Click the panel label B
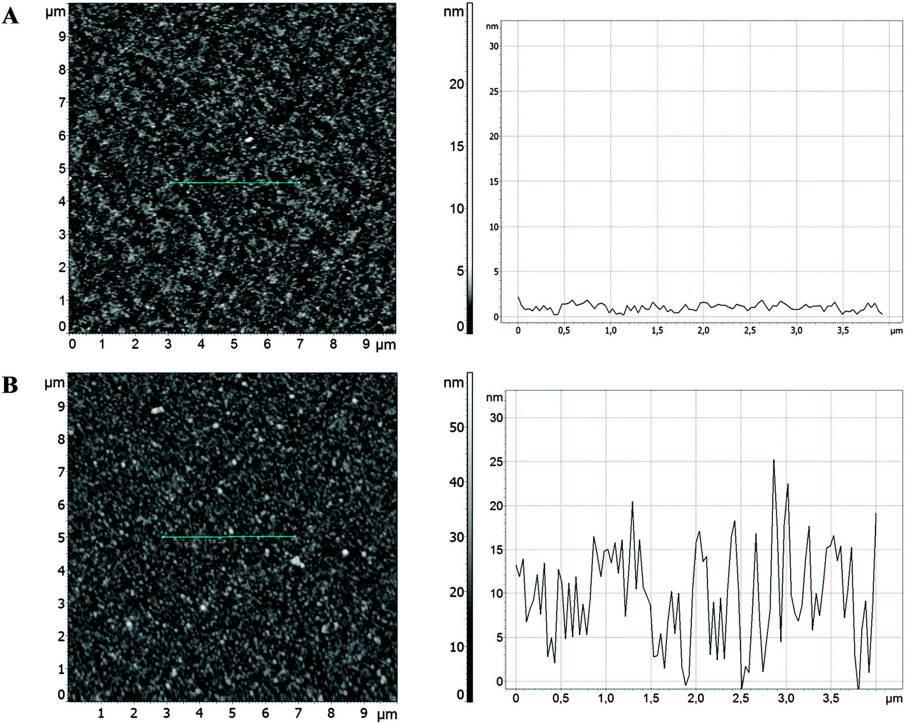Image resolution: width=905 pixels, height=724 pixels. pyautogui.click(x=10, y=385)
